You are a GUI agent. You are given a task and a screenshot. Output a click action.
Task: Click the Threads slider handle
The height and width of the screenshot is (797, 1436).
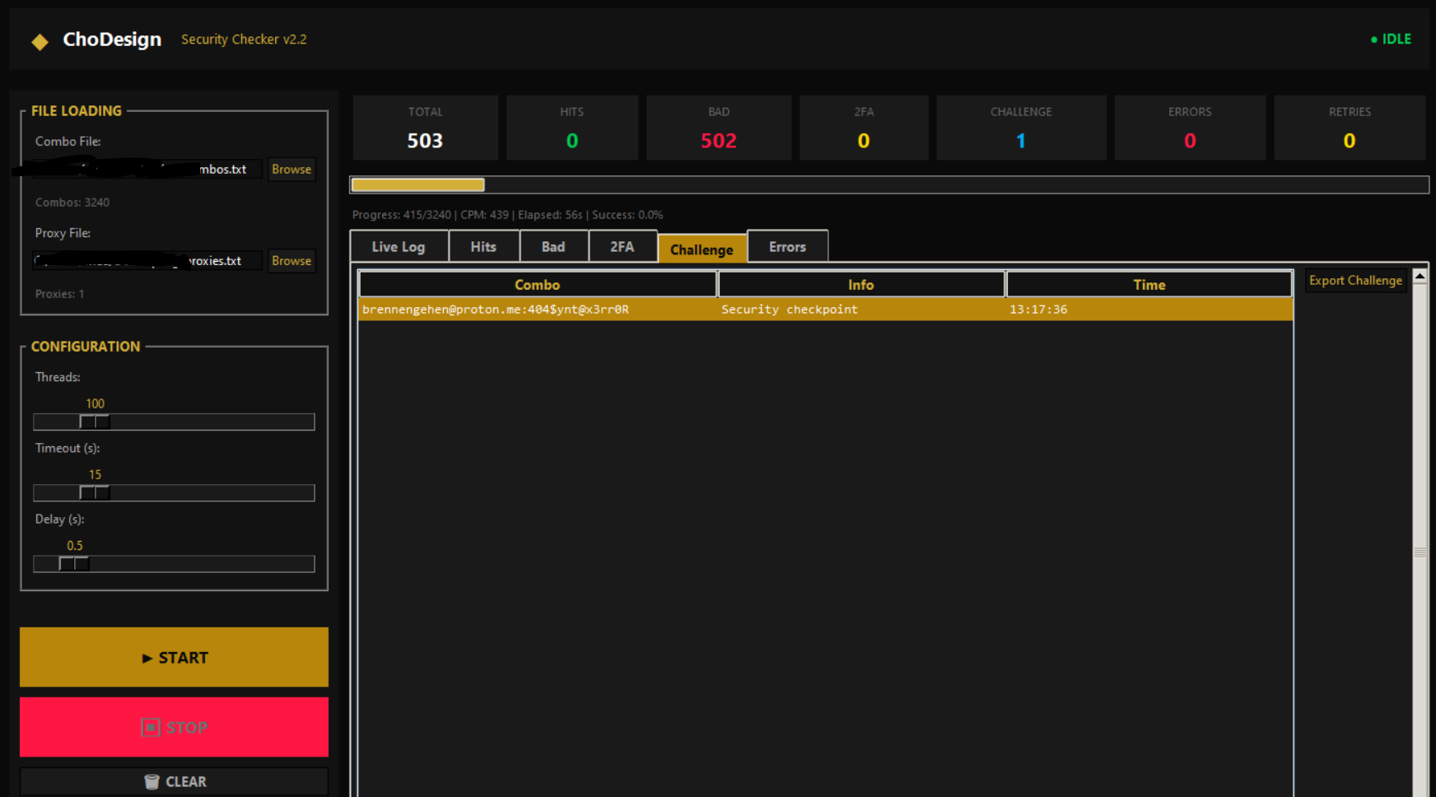(95, 422)
